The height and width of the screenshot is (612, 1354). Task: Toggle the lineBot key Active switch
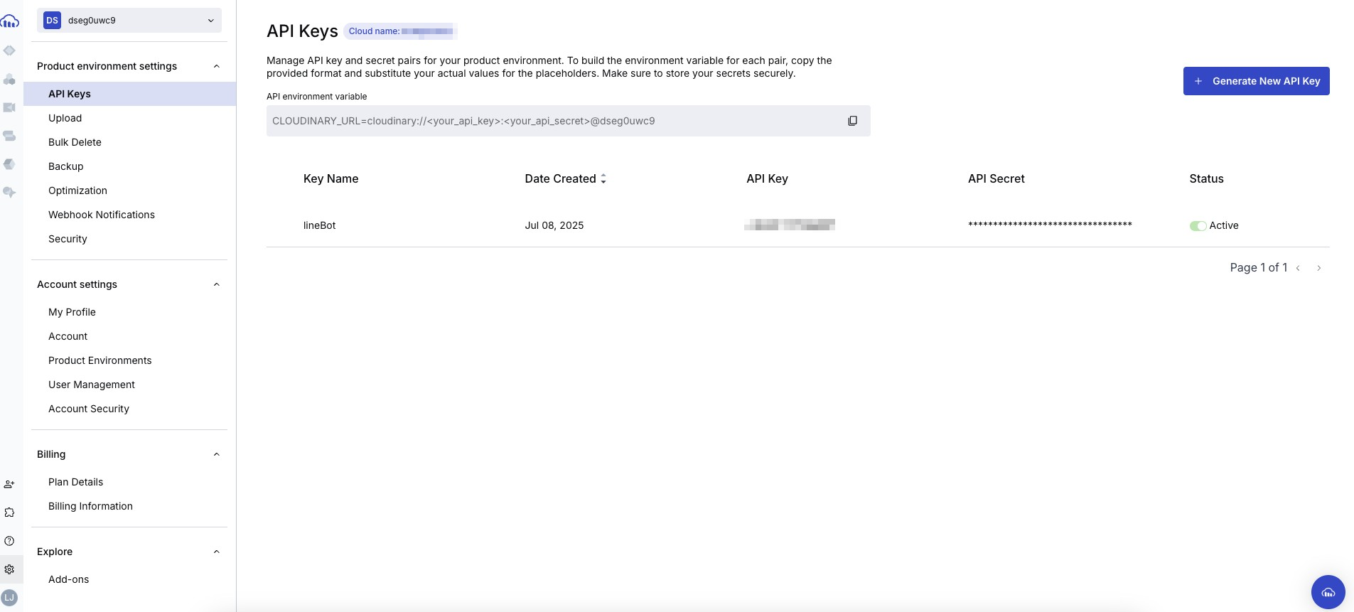coord(1198,226)
